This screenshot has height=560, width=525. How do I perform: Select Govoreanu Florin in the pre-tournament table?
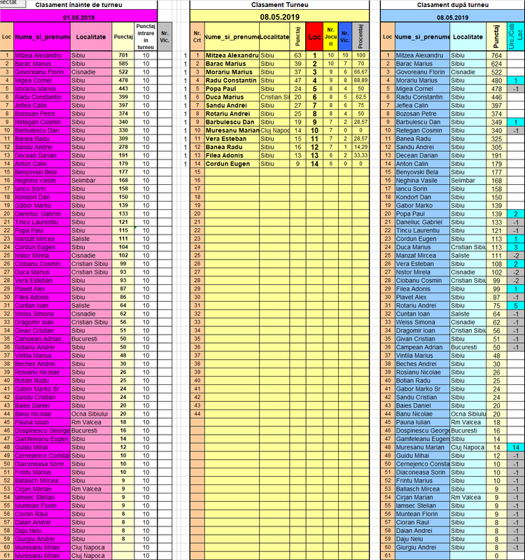[42, 72]
